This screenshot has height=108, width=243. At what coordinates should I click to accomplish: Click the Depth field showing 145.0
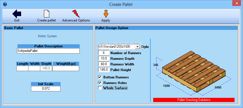tap(46, 69)
